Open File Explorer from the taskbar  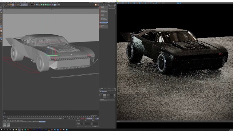tap(16, 130)
